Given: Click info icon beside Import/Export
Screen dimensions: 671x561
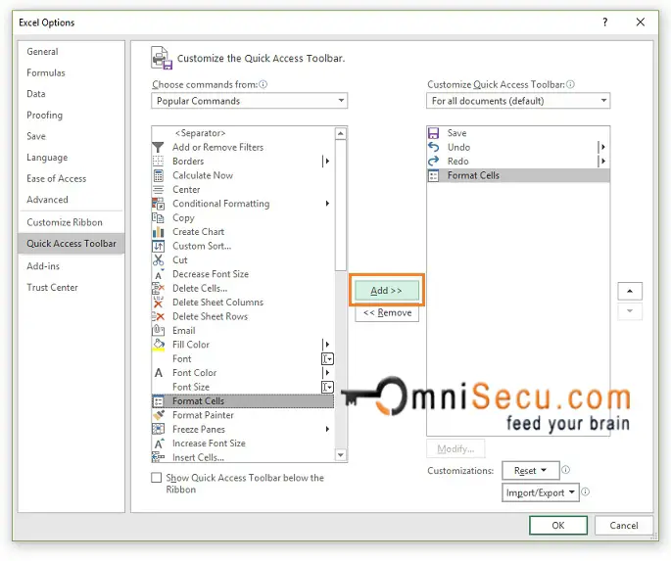Looking at the screenshot, I should click(x=586, y=491).
